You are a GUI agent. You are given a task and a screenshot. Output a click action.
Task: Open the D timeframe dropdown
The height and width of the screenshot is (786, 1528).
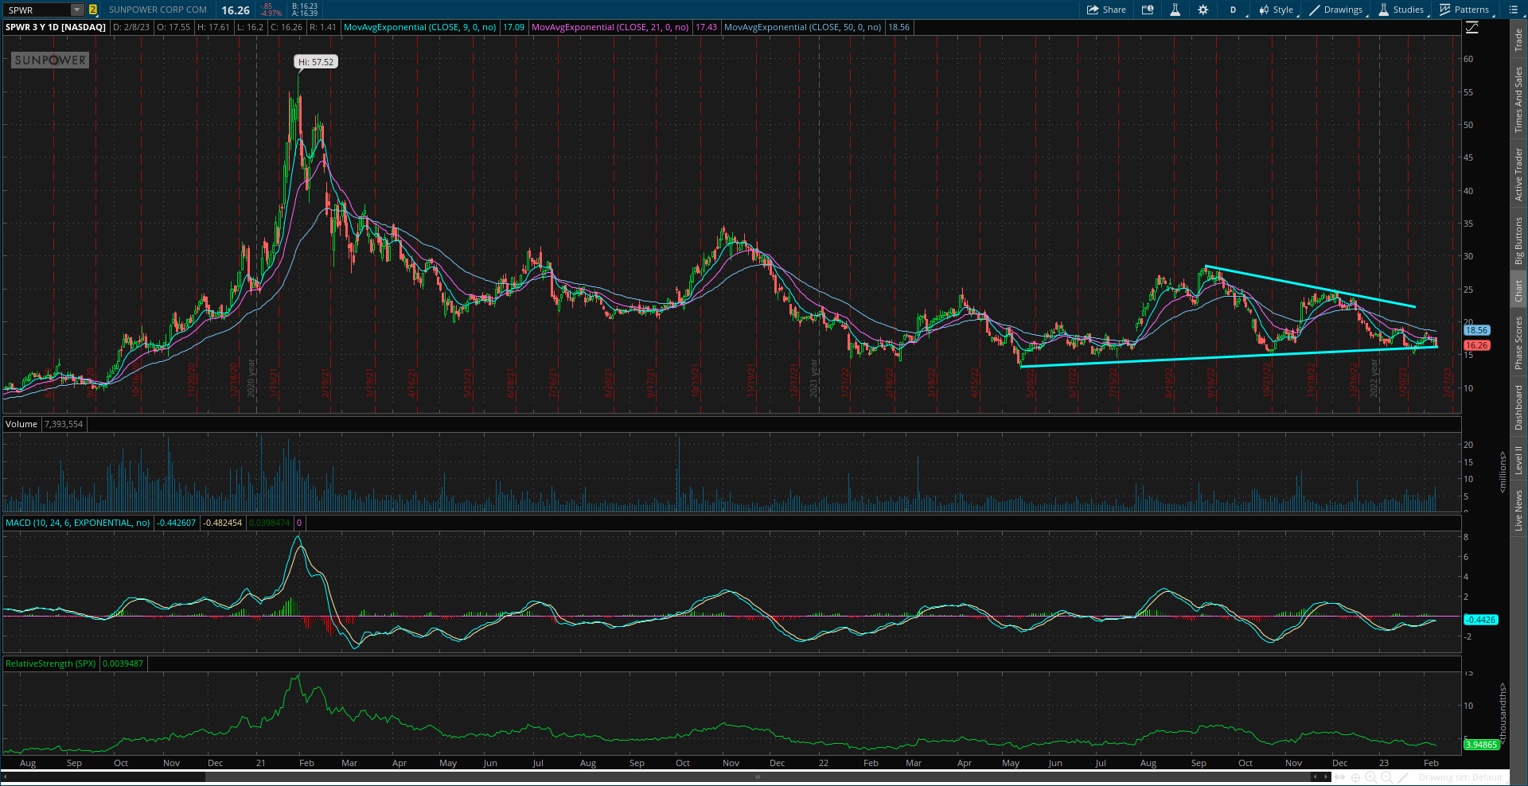[1233, 10]
